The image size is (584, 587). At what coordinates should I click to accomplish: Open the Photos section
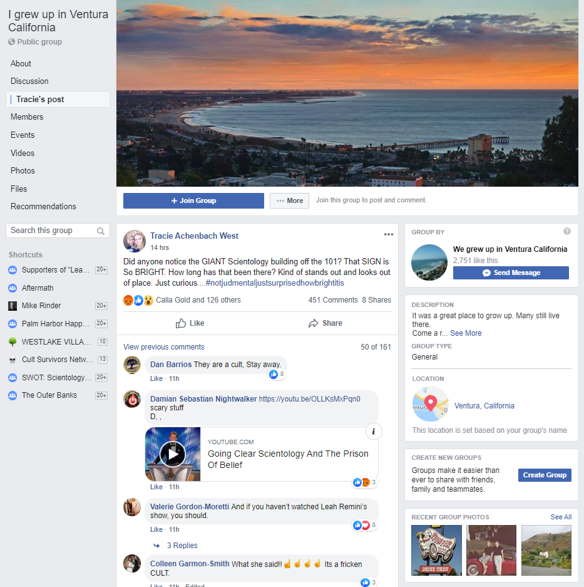(x=23, y=170)
